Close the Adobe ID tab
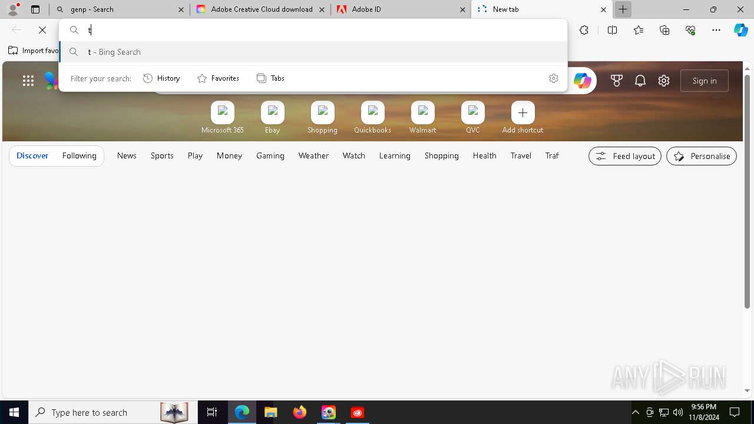The width and height of the screenshot is (754, 424). point(462,9)
